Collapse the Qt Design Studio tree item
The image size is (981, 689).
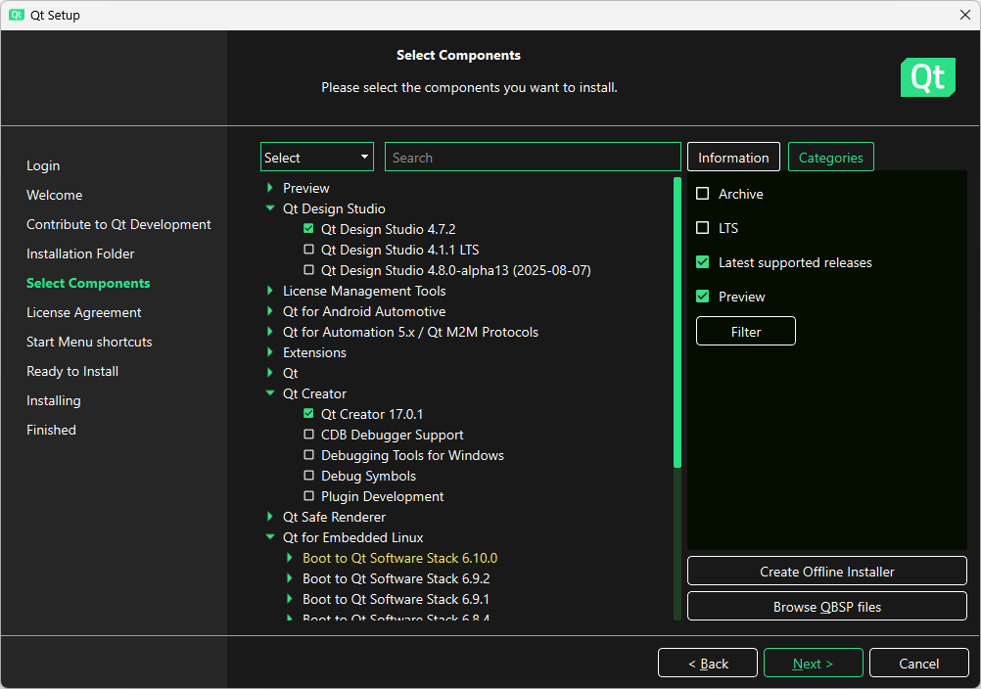pyautogui.click(x=271, y=207)
